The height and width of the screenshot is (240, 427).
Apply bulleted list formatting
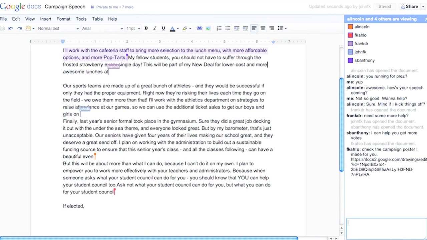(x=228, y=28)
